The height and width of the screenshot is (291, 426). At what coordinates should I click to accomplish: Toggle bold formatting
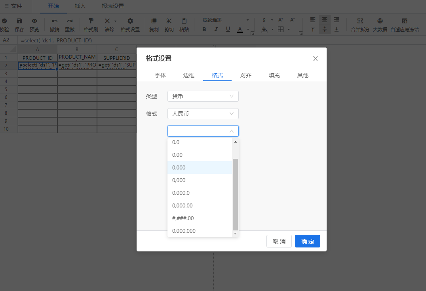click(204, 29)
